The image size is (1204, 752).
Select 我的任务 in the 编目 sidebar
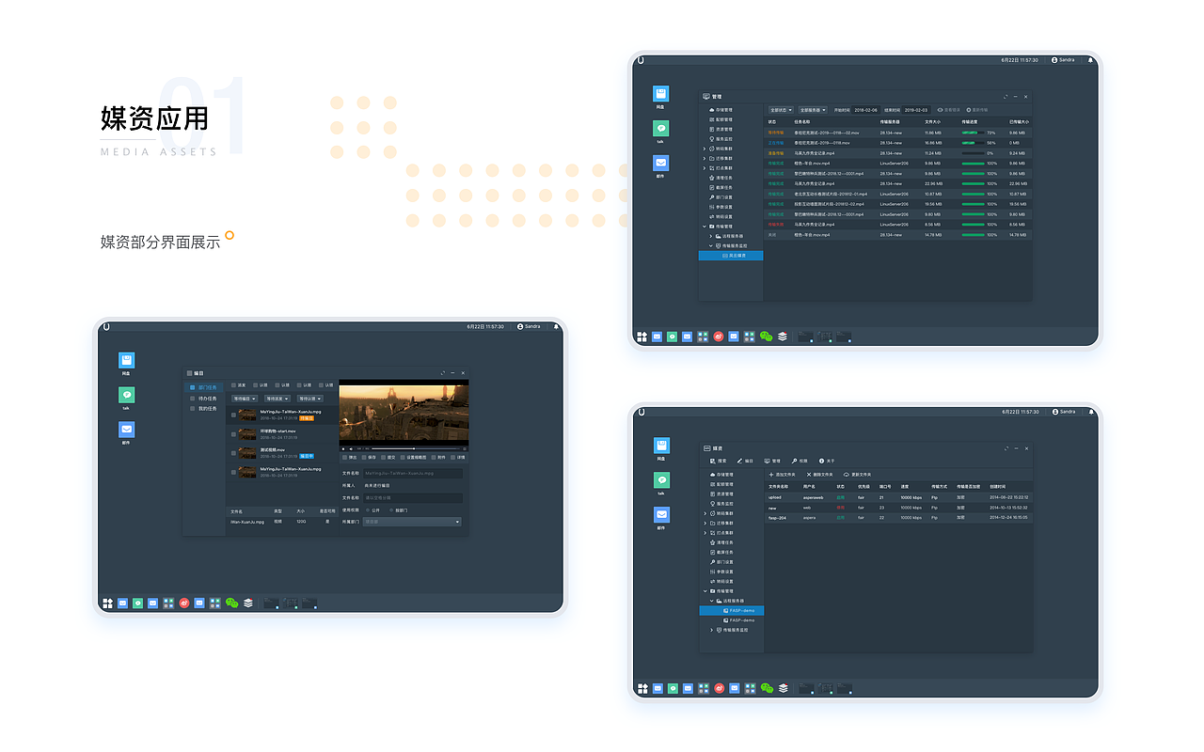pyautogui.click(x=204, y=409)
